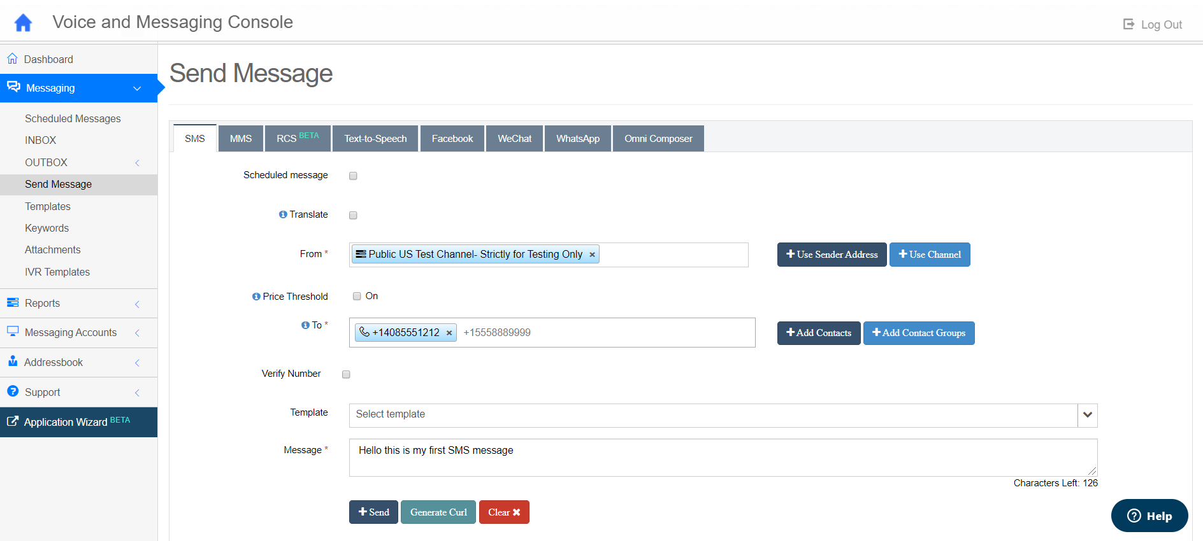Click in the Message text area
This screenshot has width=1203, height=541.
(723, 458)
